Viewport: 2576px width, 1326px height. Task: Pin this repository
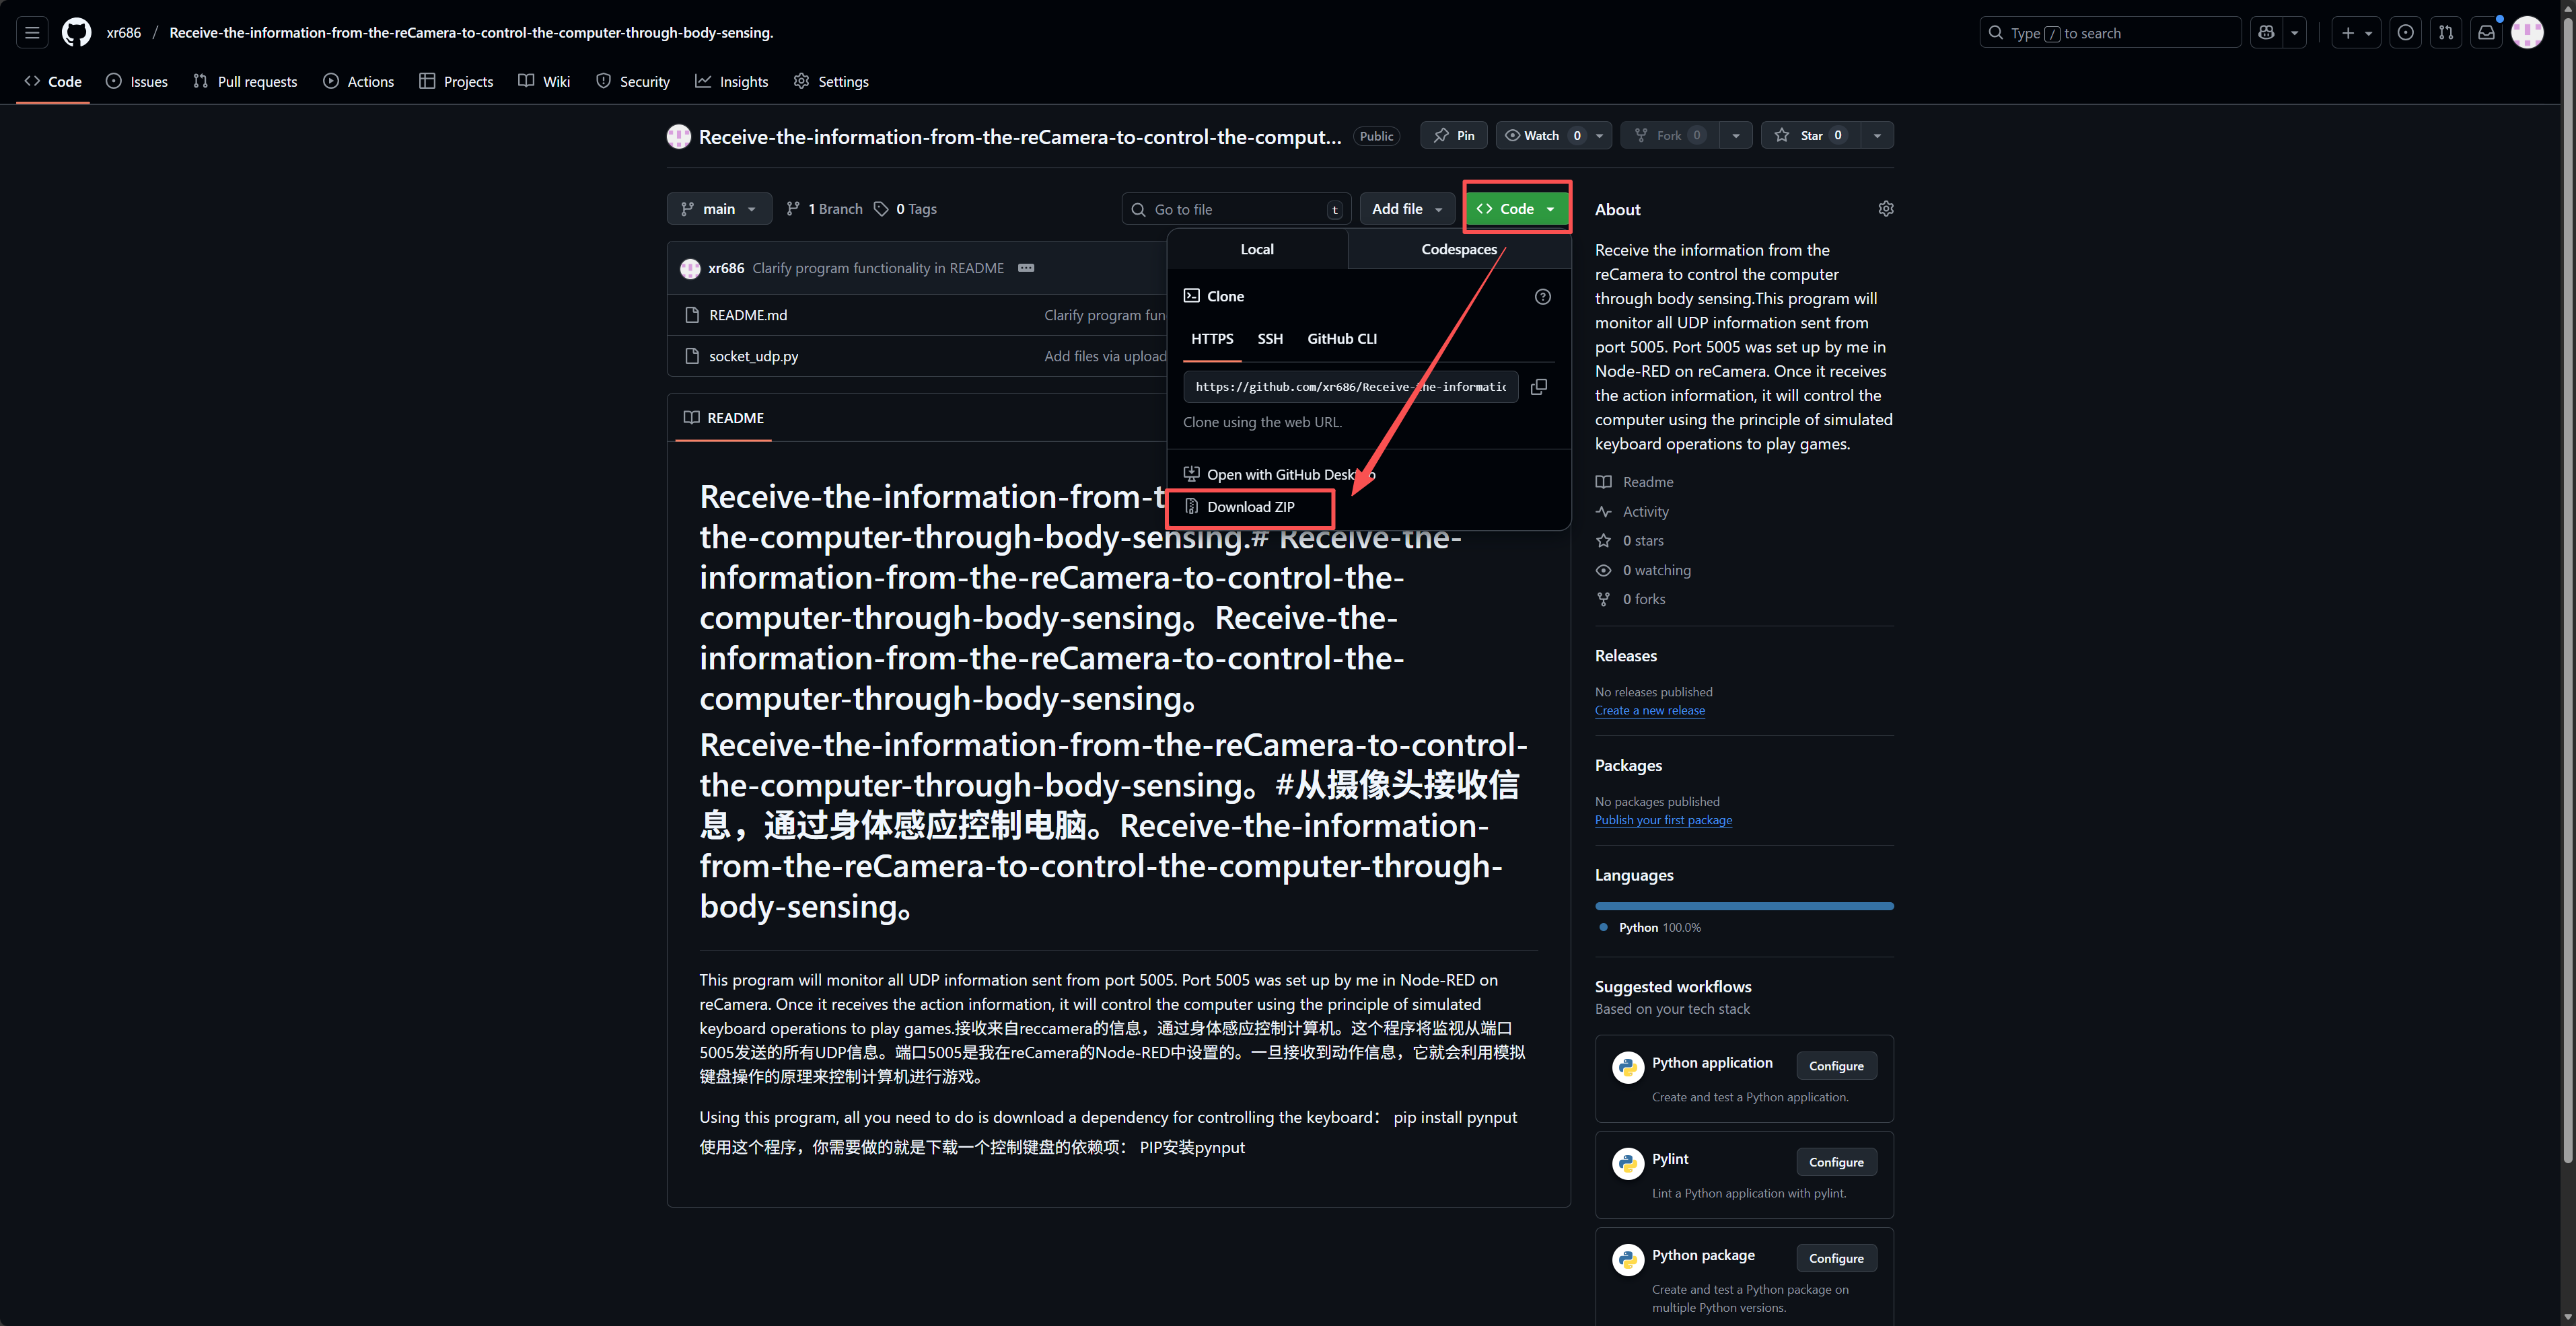(1453, 136)
